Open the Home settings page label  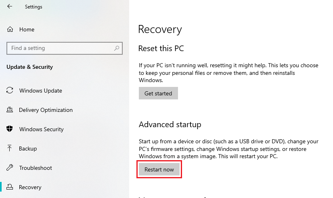[27, 29]
